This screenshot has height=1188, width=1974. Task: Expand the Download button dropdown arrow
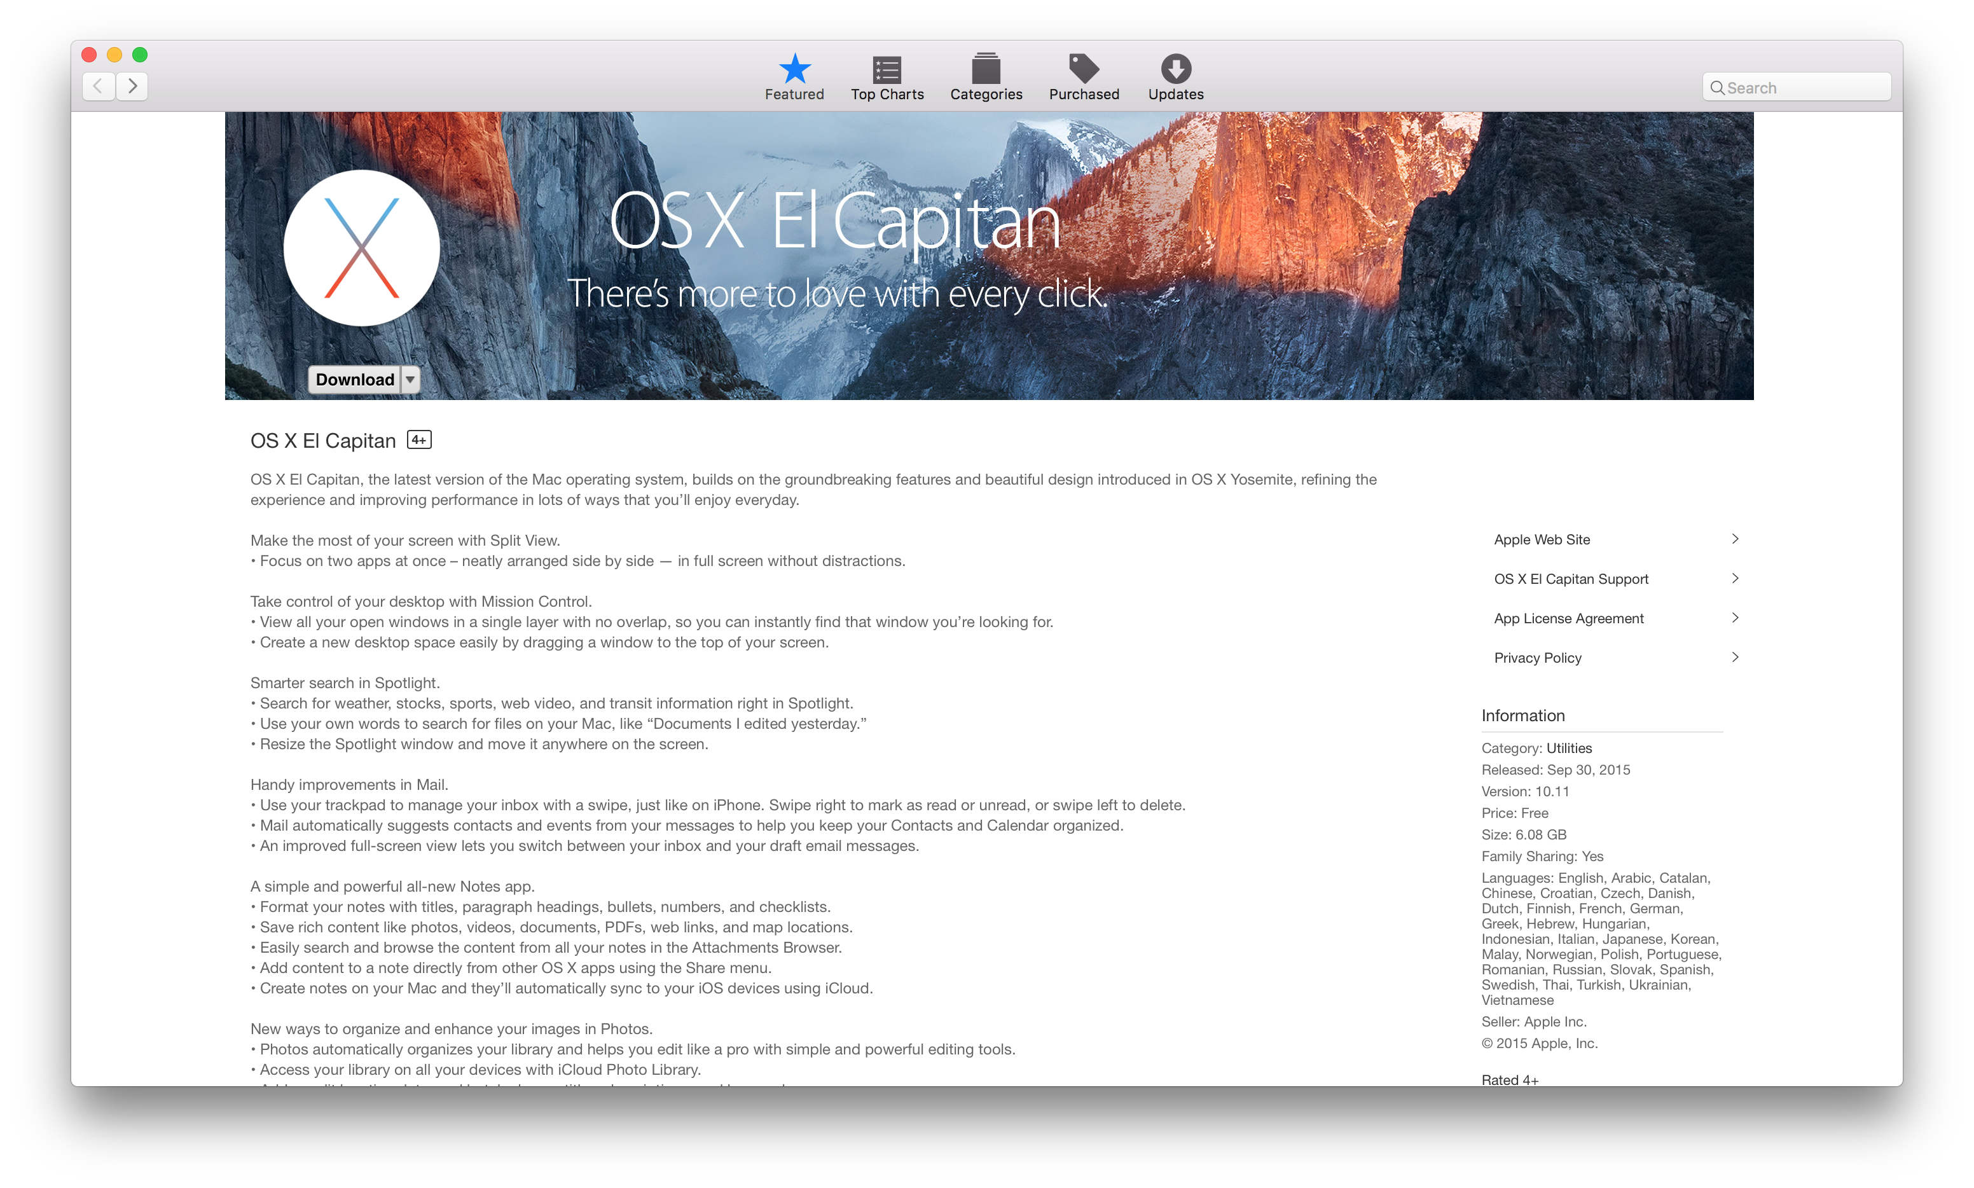[x=410, y=380]
